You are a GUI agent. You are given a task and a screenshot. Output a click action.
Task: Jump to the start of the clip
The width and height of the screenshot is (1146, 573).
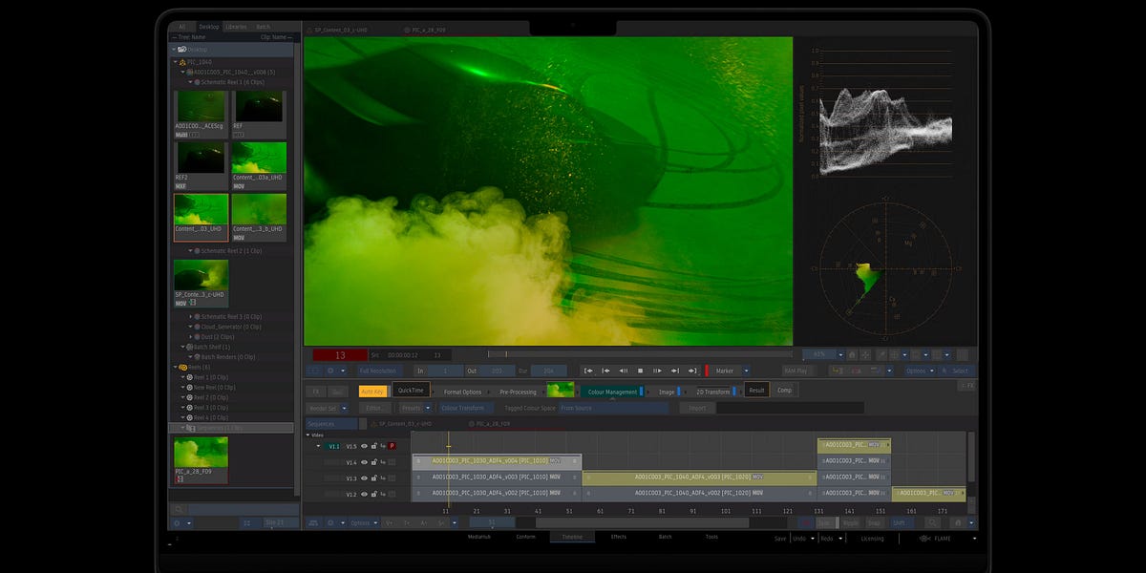[588, 371]
